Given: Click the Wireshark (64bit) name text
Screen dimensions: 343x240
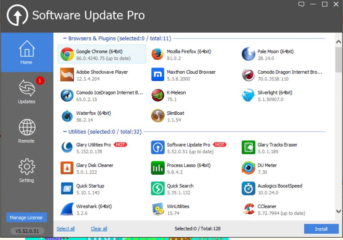Looking at the screenshot, I should pyautogui.click(x=94, y=206).
